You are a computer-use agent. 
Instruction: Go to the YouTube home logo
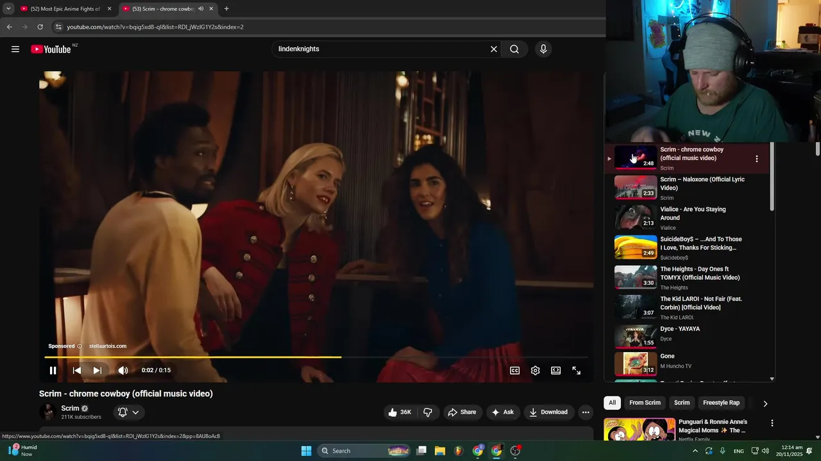coord(51,49)
